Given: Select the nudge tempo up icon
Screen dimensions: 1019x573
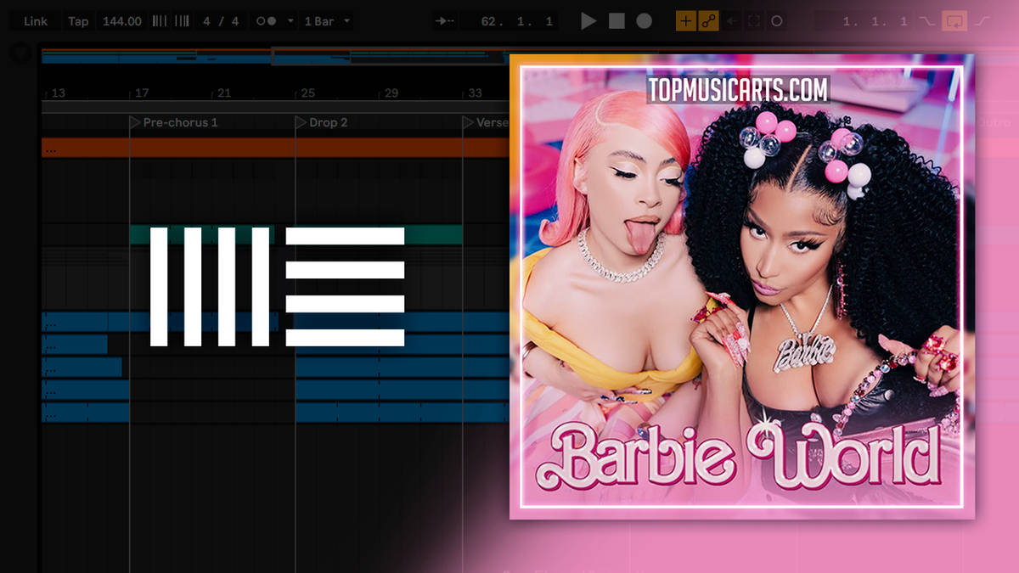Looking at the screenshot, I should [x=182, y=20].
